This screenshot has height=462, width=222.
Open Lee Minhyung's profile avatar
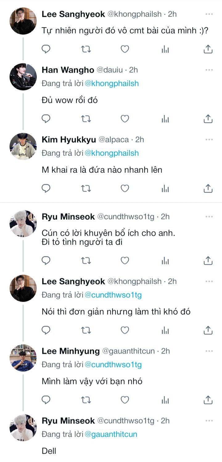tap(23, 358)
